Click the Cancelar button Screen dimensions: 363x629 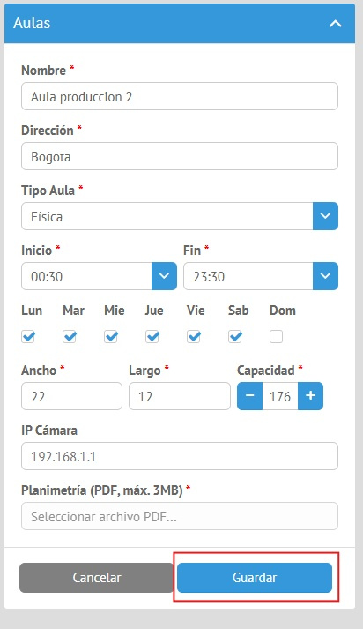click(x=97, y=578)
